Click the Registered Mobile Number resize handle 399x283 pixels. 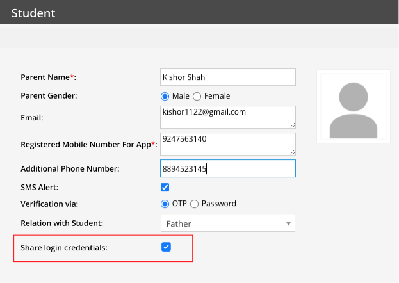292,152
